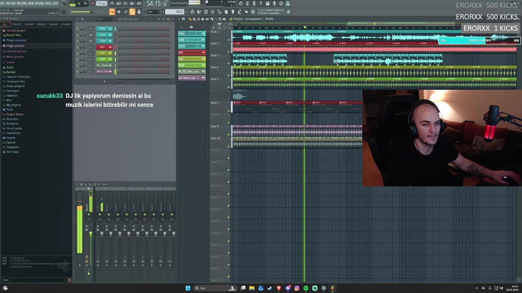
Task: Toggle Channel rack step/graph view icon
Action: 168,19
